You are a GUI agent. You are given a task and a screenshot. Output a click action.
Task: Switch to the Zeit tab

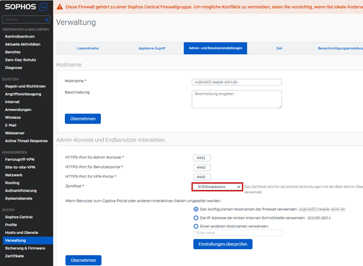pyautogui.click(x=279, y=49)
